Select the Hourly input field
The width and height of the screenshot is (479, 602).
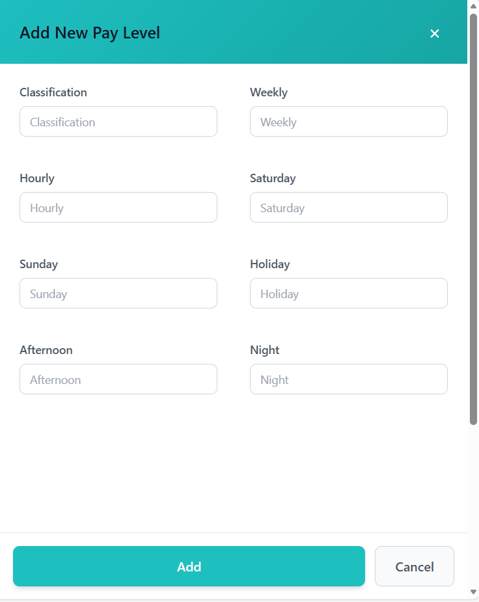coord(118,207)
